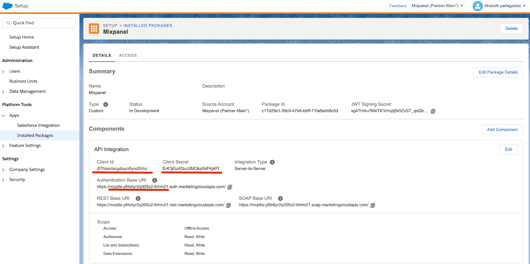Viewport: 530px width, 264px height.
Task: Click the Salesforce cloud logo
Action: (7, 6)
